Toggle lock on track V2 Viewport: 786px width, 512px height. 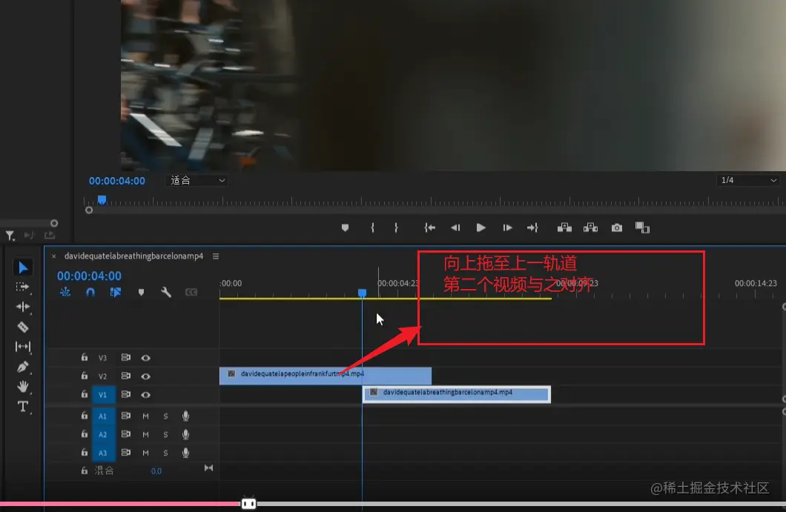[85, 376]
